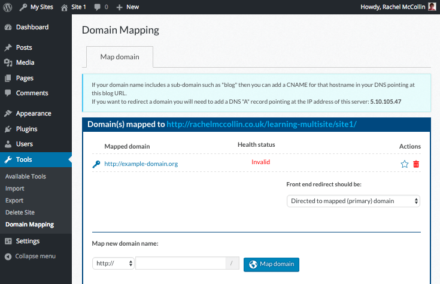Image resolution: width=440 pixels, height=284 pixels.
Task: Click the Health status column header
Action: click(x=256, y=144)
